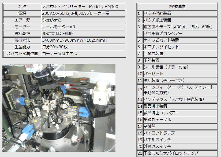Click '毎分20～30枚' value cell
The image size is (221, 157).
tap(83, 47)
